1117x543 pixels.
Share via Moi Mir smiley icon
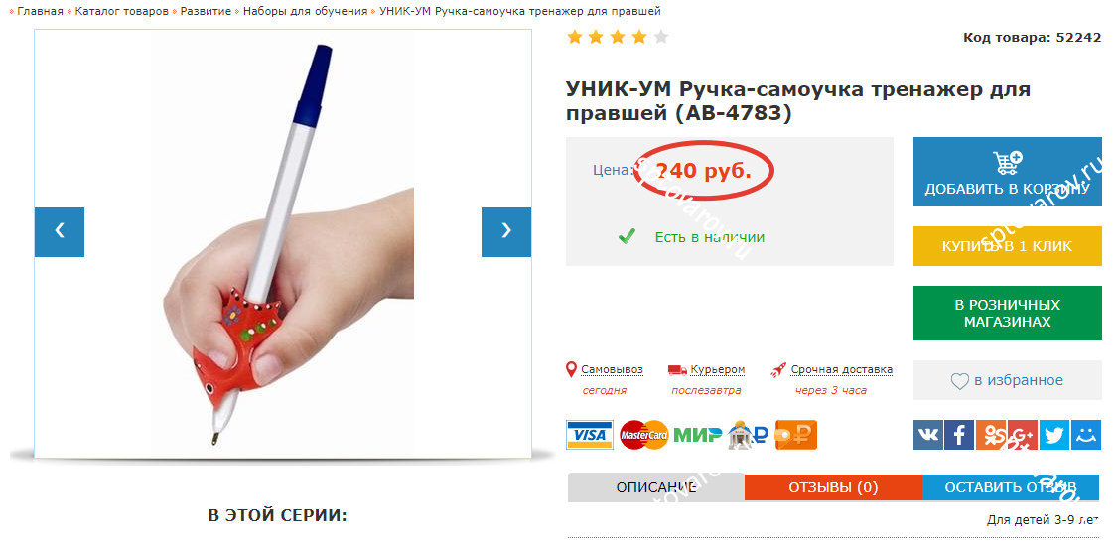[1085, 435]
